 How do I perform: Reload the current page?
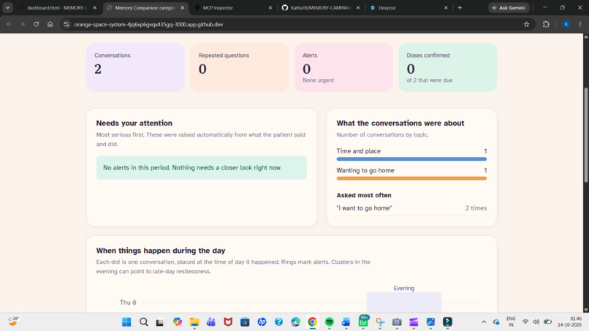[36, 24]
